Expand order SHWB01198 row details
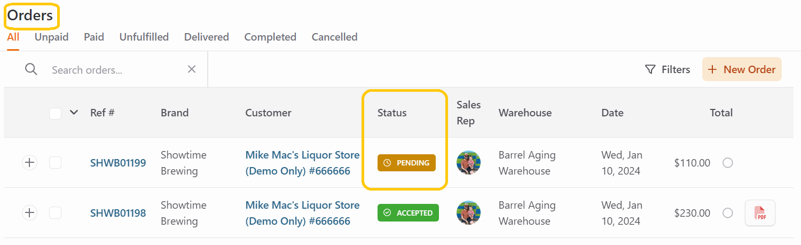801x245 pixels. pyautogui.click(x=30, y=213)
